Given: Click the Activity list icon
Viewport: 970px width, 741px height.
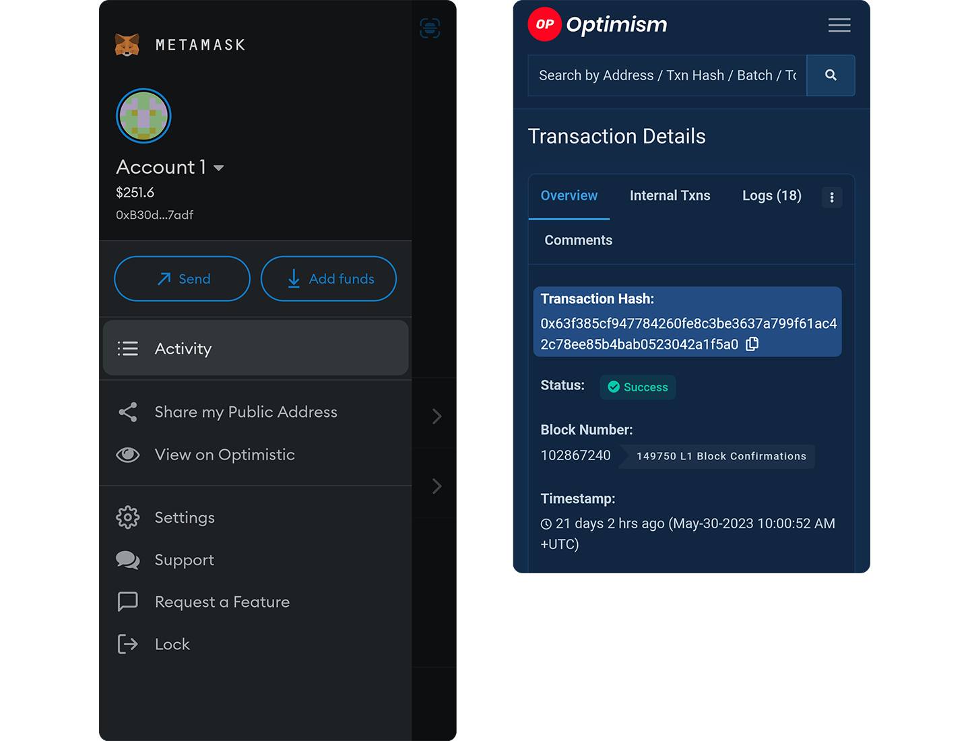Looking at the screenshot, I should pyautogui.click(x=127, y=348).
